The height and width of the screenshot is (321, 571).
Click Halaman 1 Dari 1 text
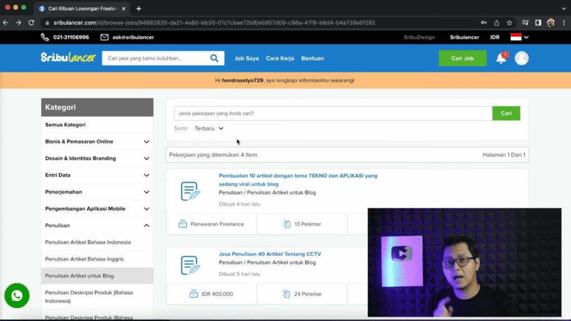coord(504,155)
